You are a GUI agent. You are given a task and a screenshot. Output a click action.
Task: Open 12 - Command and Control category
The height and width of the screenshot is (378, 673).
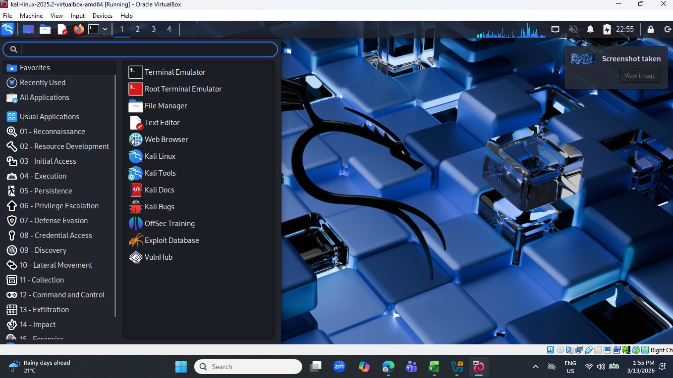(x=59, y=295)
